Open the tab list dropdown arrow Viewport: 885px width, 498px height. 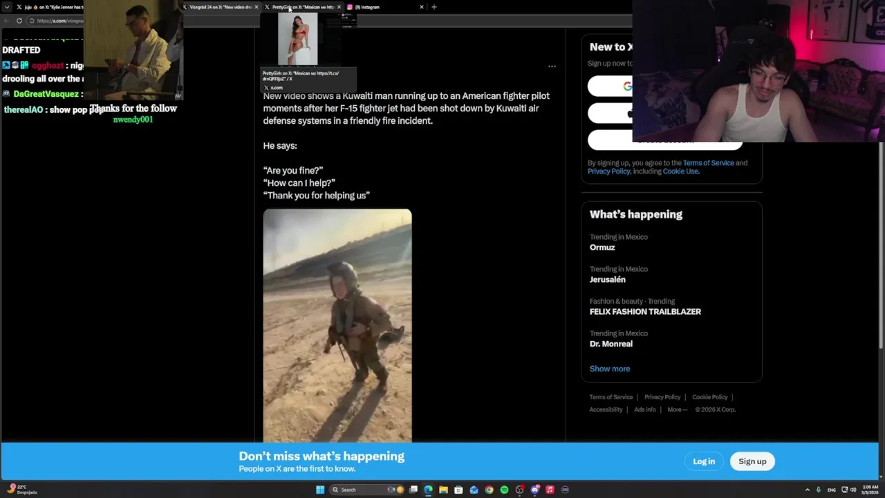click(x=8, y=7)
